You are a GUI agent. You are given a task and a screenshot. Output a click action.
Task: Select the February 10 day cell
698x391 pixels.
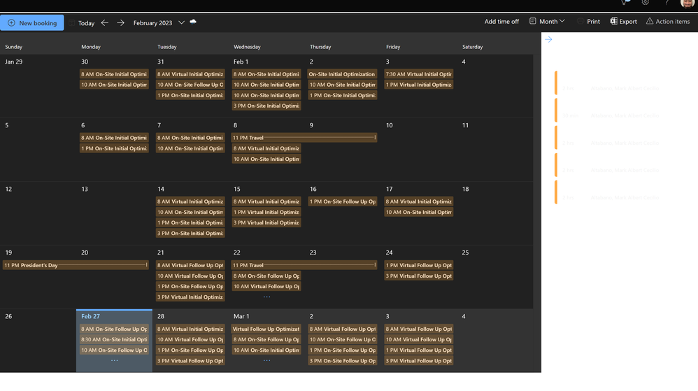[418, 150]
